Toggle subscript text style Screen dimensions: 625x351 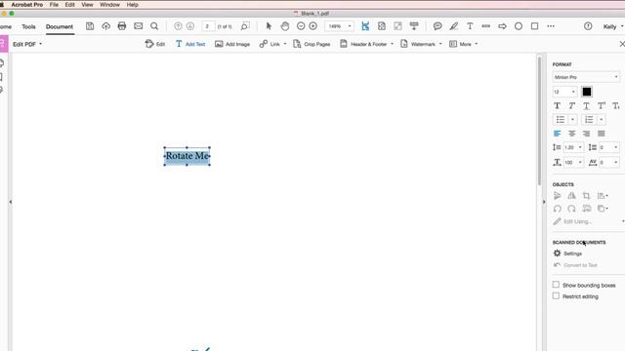[x=616, y=106]
